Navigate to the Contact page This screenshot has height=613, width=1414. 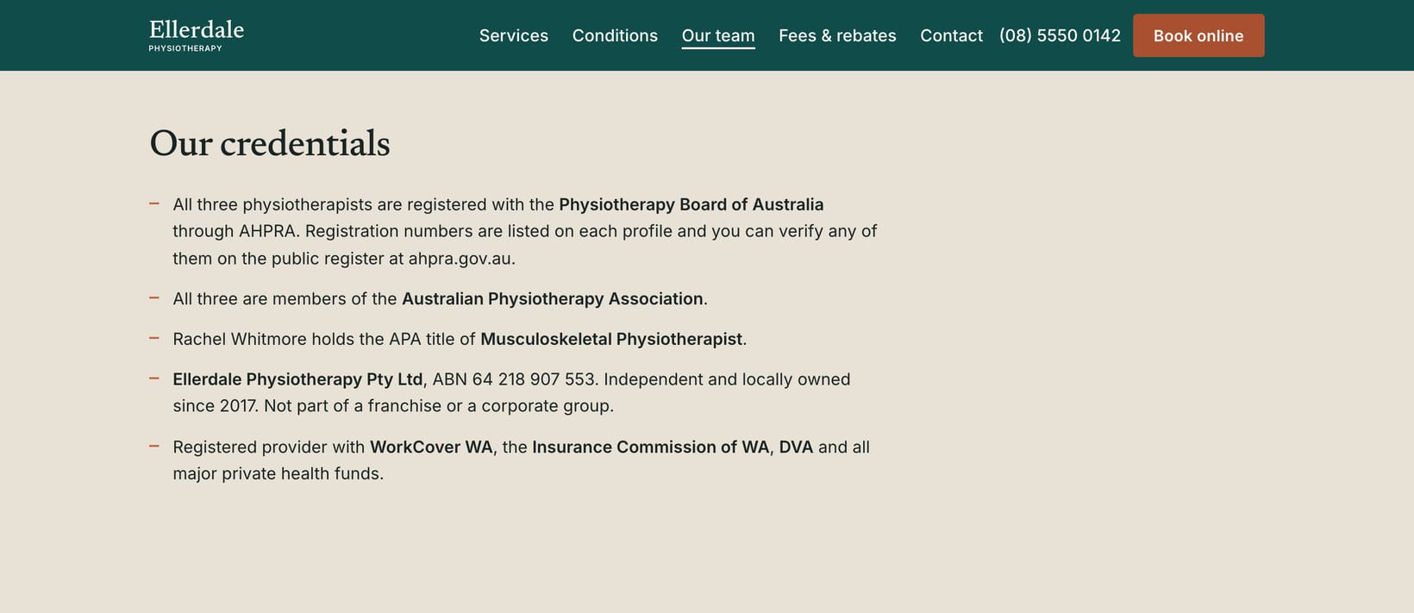click(951, 35)
